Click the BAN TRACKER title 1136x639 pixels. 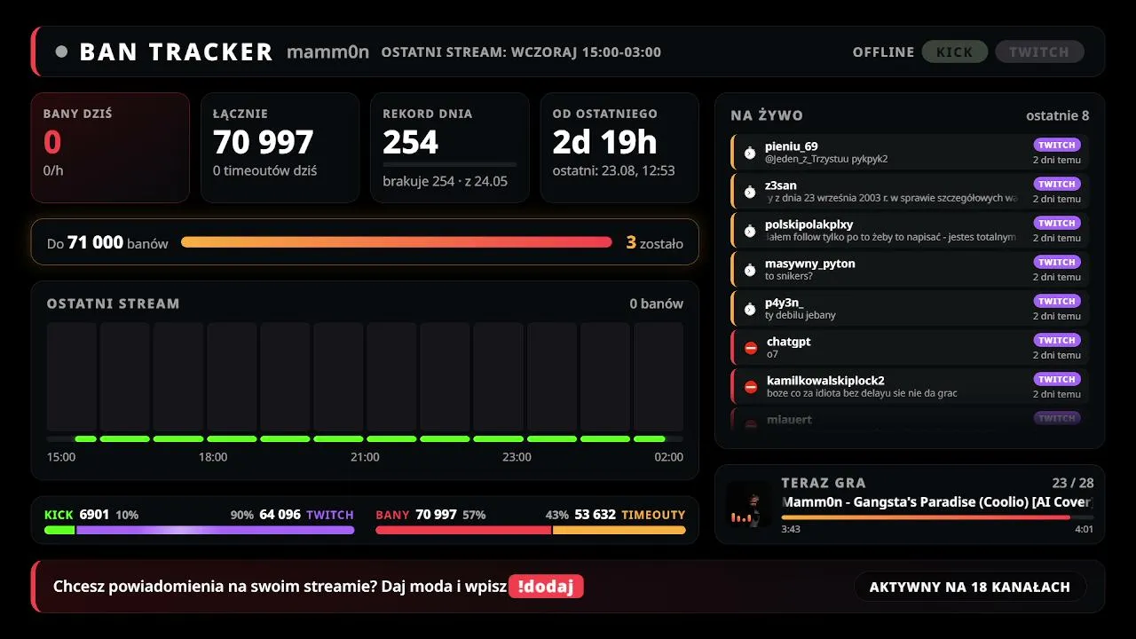tap(176, 51)
